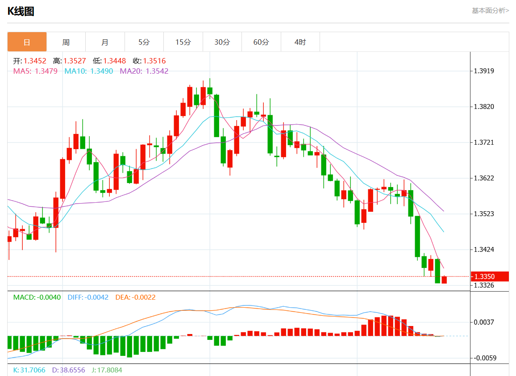Click the DEA: -0.0022 label
Image resolution: width=516 pixels, height=376 pixels.
click(x=135, y=297)
